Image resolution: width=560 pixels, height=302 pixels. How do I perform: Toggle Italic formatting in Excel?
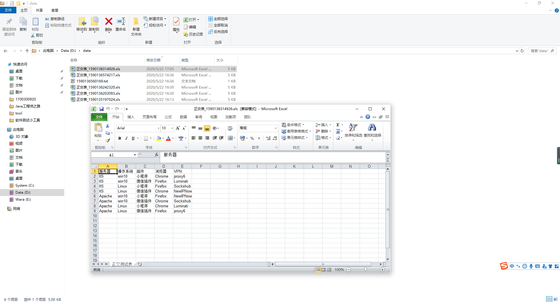pos(126,138)
